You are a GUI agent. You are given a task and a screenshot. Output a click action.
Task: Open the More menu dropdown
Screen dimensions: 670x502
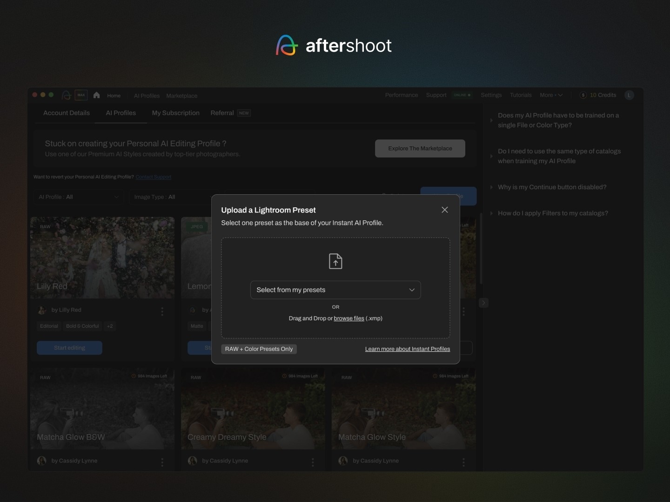[x=551, y=95]
